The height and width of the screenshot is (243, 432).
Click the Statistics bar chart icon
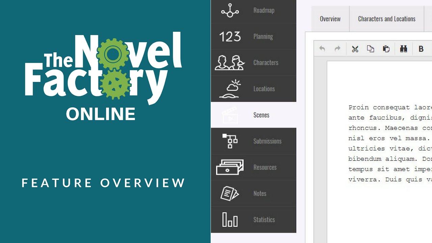click(230, 219)
